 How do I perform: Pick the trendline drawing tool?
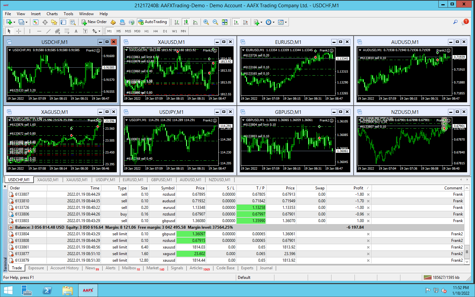(x=48, y=31)
